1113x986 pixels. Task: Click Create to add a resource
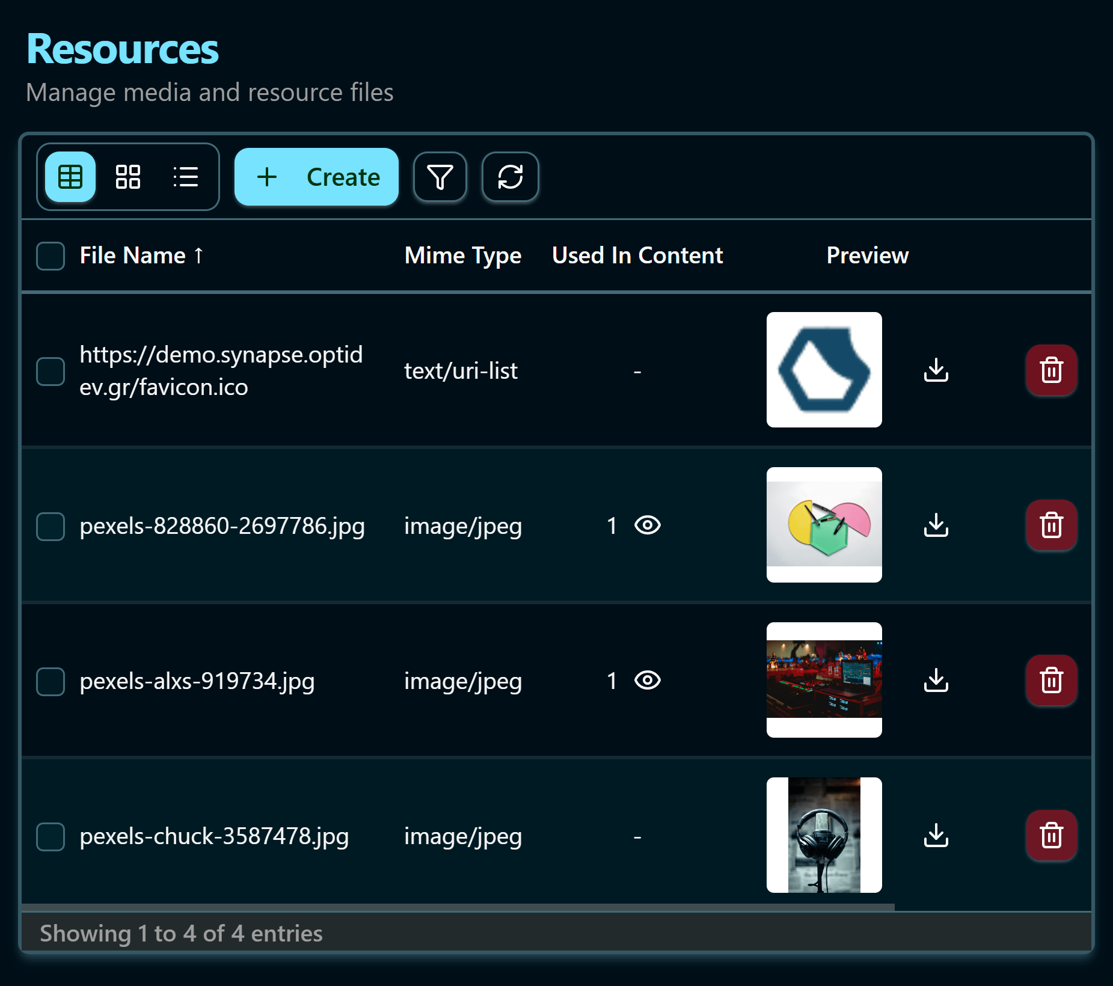pos(316,177)
